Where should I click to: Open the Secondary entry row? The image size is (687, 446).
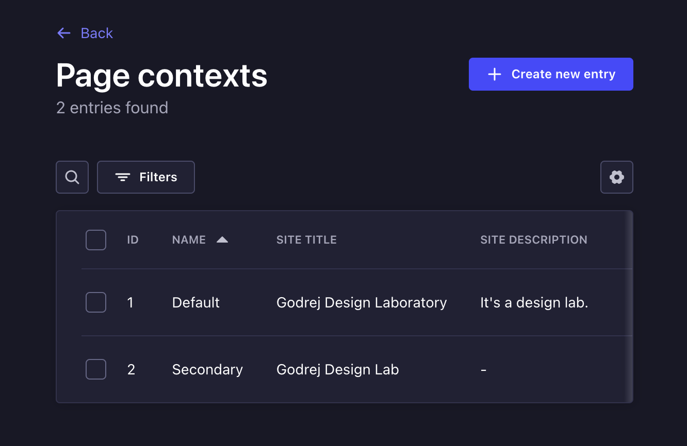click(309, 369)
